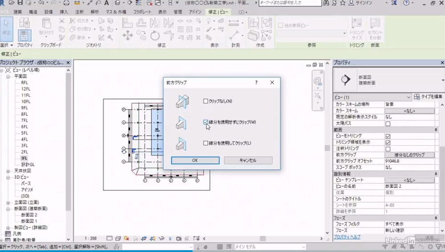Switch to the '表示' ribbon tab
This screenshot has height=252, width=445.
pos(162,12)
